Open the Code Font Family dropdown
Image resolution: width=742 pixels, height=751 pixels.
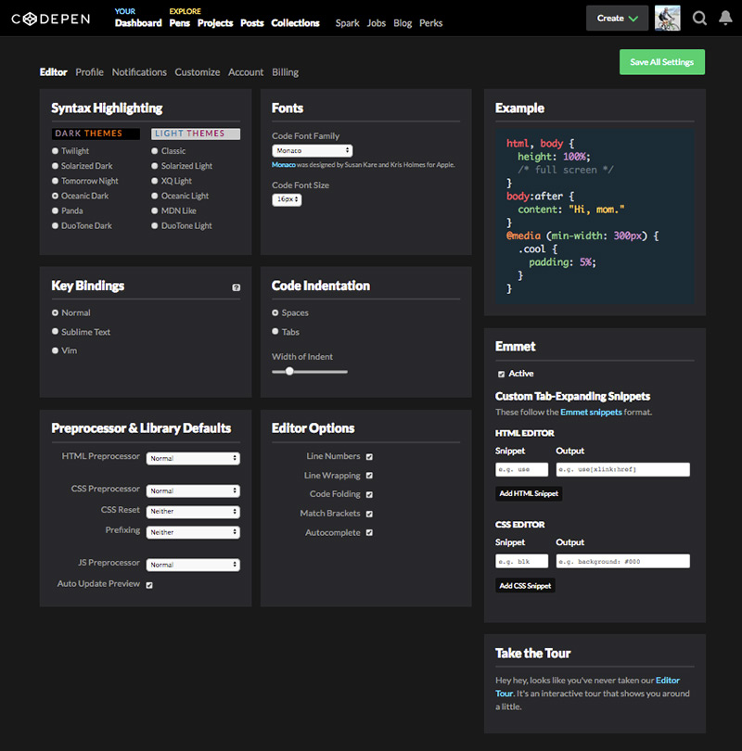coord(312,150)
